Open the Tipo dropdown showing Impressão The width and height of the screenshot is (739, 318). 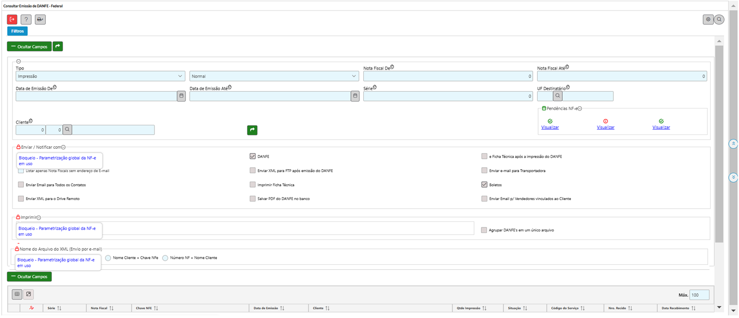click(100, 76)
